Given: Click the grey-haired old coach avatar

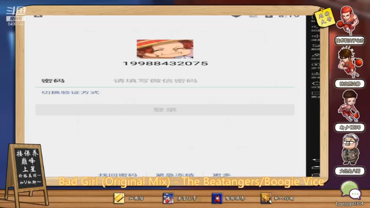Looking at the screenshot, I should pos(350,149).
